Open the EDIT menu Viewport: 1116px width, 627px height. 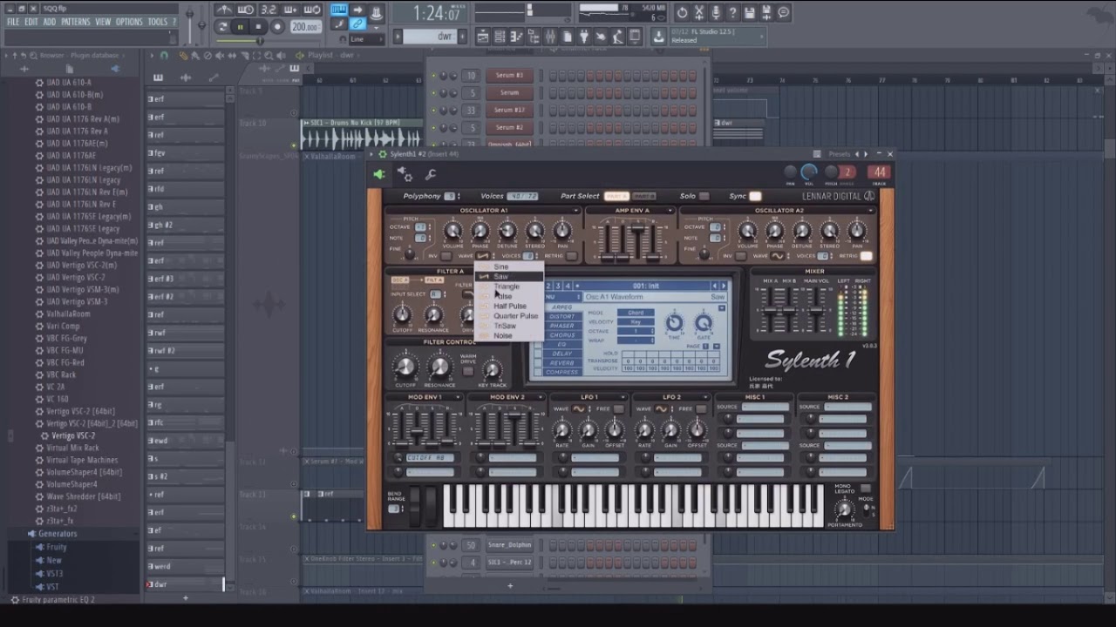pos(31,22)
